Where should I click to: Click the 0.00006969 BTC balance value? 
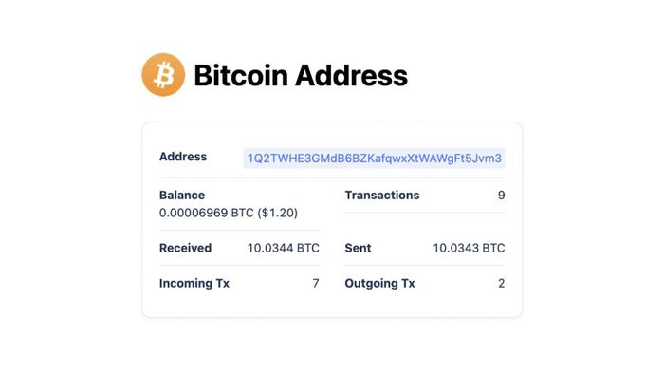207,213
